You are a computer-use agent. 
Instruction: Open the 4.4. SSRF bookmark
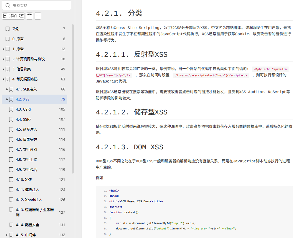24,119
